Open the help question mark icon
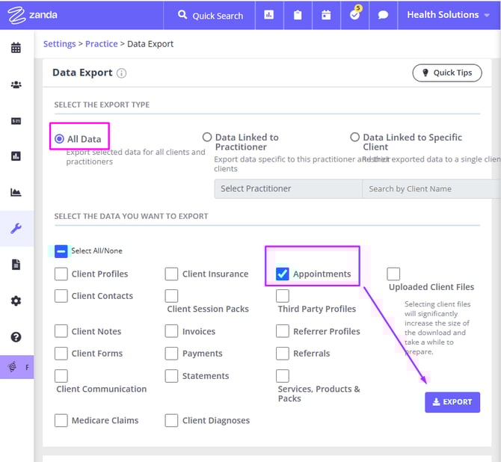Screen dimensions: 501x462 [16, 337]
